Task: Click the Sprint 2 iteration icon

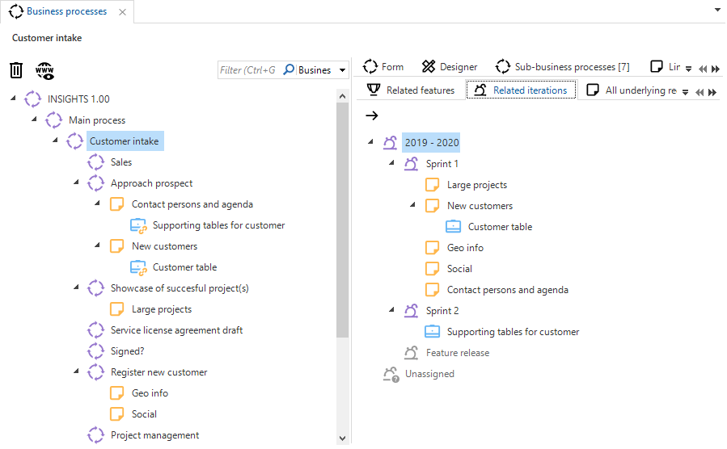Action: [412, 311]
